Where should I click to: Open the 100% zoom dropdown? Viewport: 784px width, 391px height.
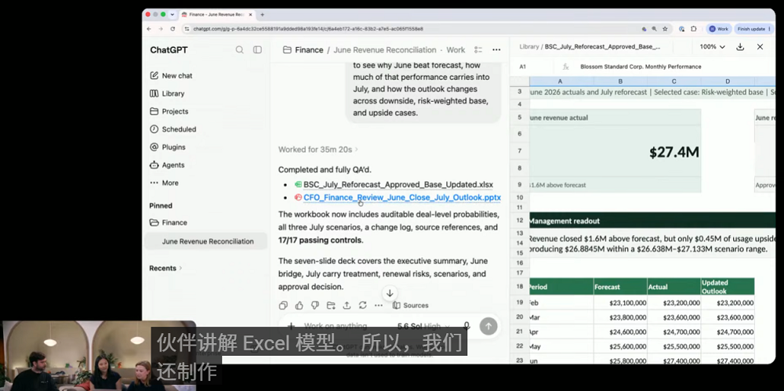712,46
